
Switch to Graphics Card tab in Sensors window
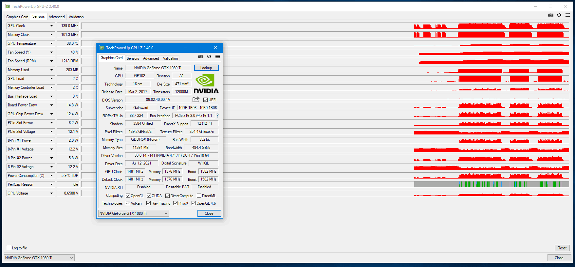(17, 17)
